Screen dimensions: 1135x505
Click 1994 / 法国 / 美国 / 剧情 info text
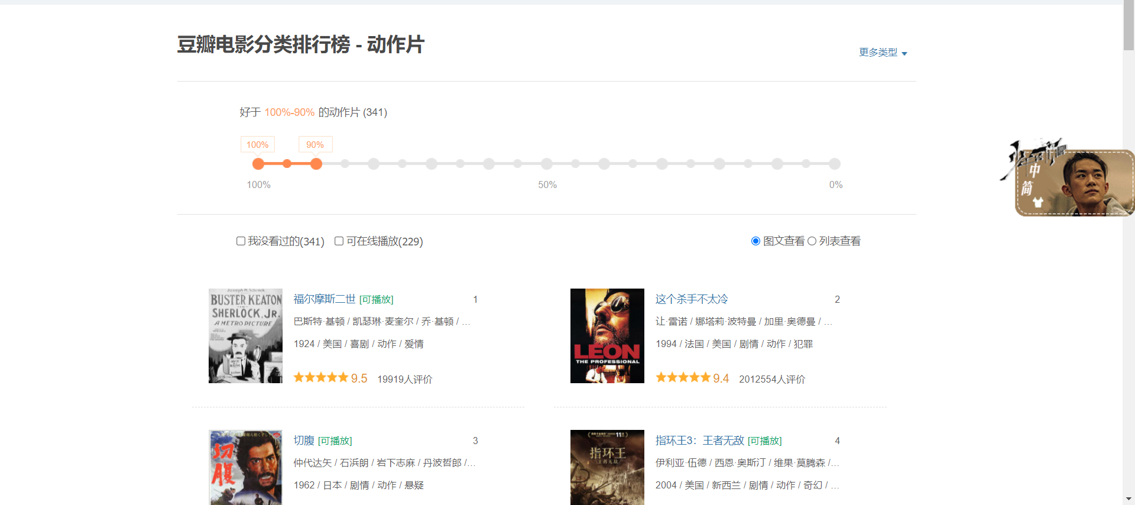[x=734, y=344]
